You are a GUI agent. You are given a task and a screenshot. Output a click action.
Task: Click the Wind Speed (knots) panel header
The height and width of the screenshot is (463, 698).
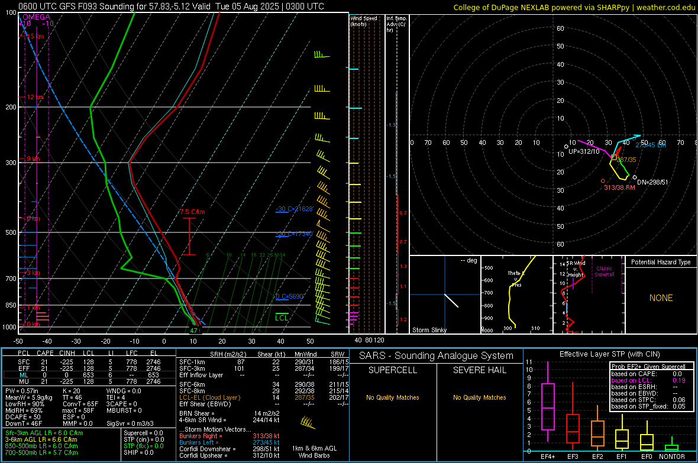[363, 21]
